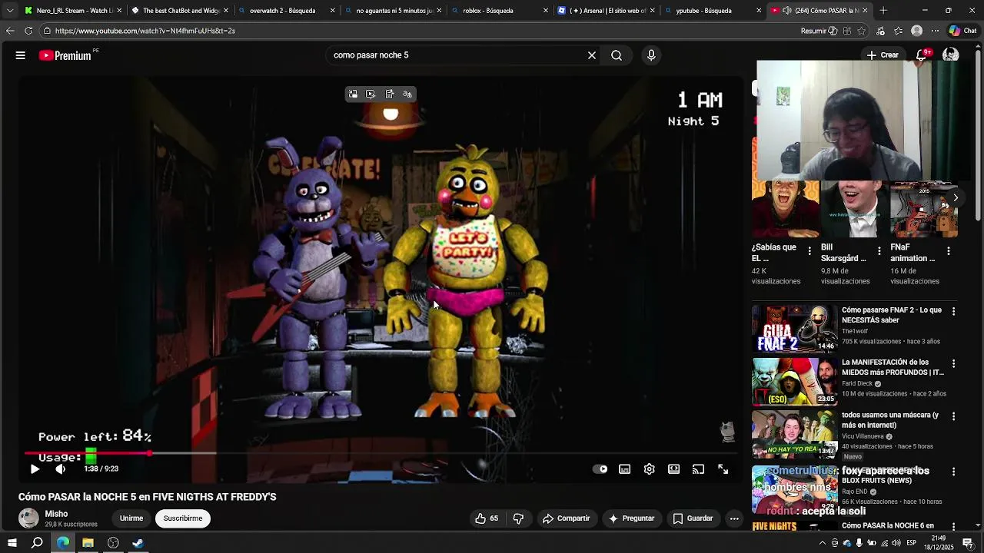Play the paused video
The height and width of the screenshot is (553, 984).
(35, 469)
